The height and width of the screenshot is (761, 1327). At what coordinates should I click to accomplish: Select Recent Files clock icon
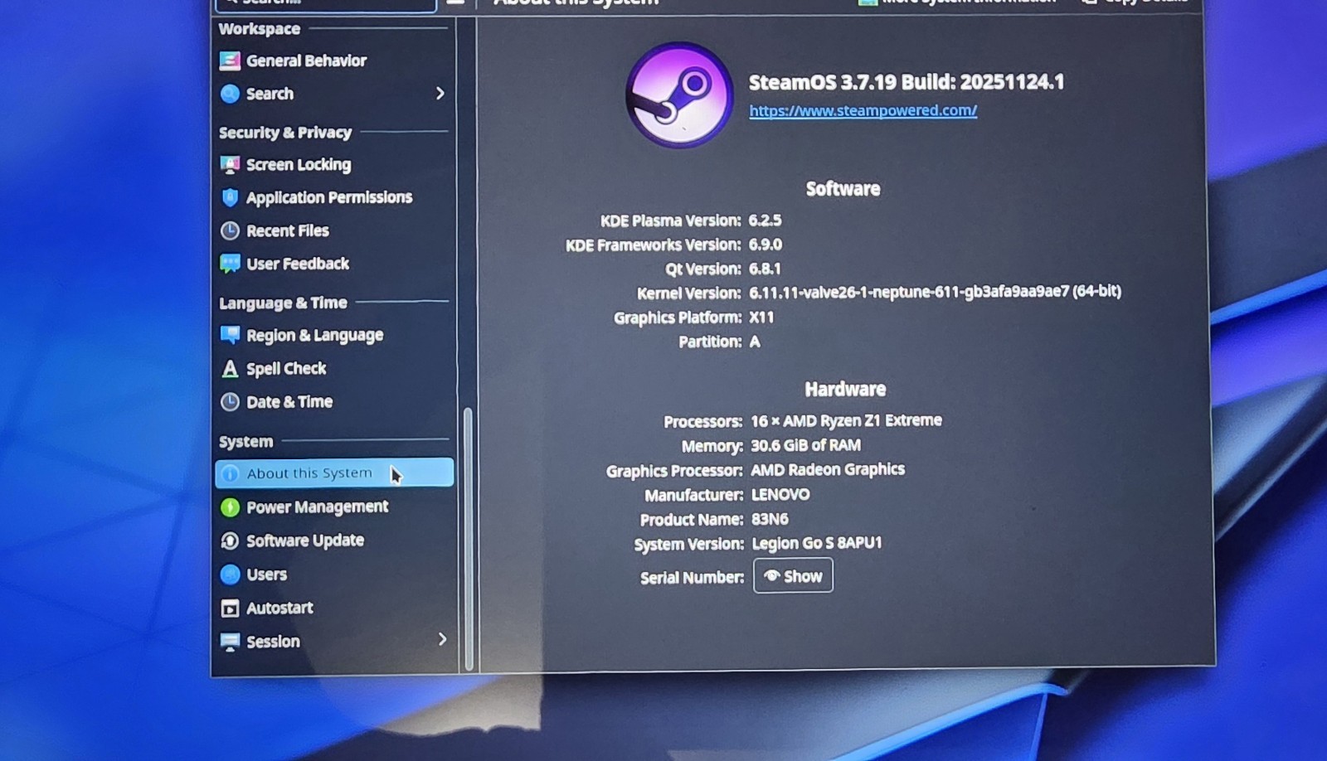pyautogui.click(x=230, y=230)
